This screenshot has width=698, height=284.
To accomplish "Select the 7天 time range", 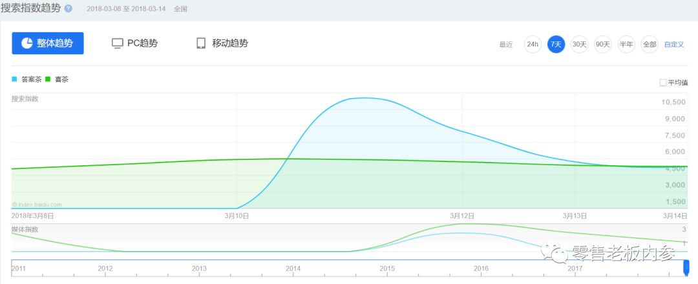I will (556, 44).
